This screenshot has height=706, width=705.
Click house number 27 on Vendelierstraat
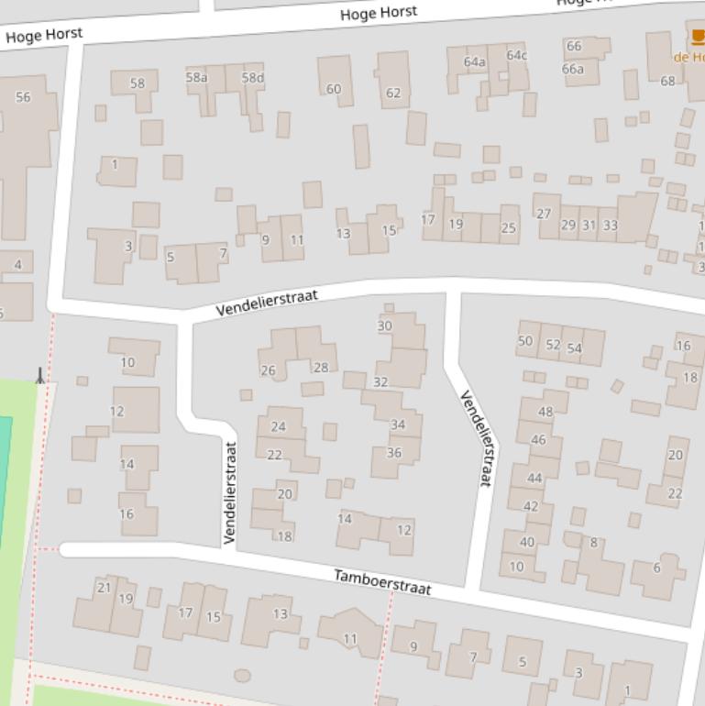544,214
